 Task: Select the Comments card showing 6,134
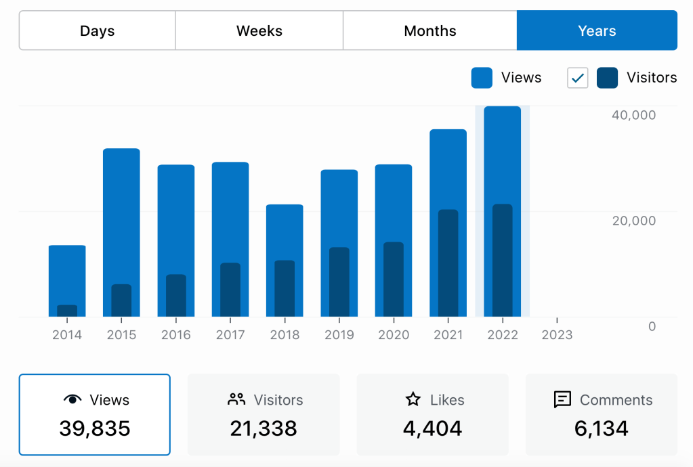tap(602, 414)
